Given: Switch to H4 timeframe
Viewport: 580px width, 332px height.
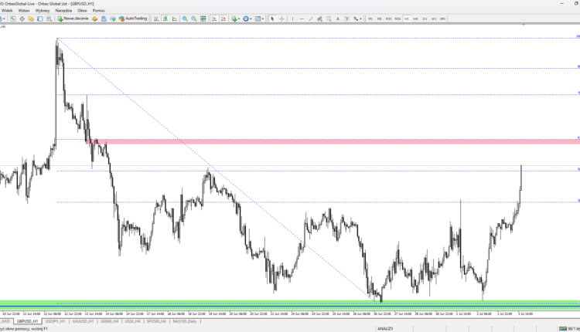Looking at the screenshot, I should (415, 19).
